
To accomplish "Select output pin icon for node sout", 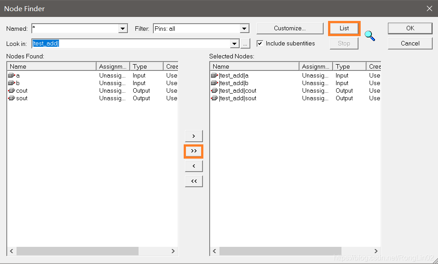I will click(12, 98).
